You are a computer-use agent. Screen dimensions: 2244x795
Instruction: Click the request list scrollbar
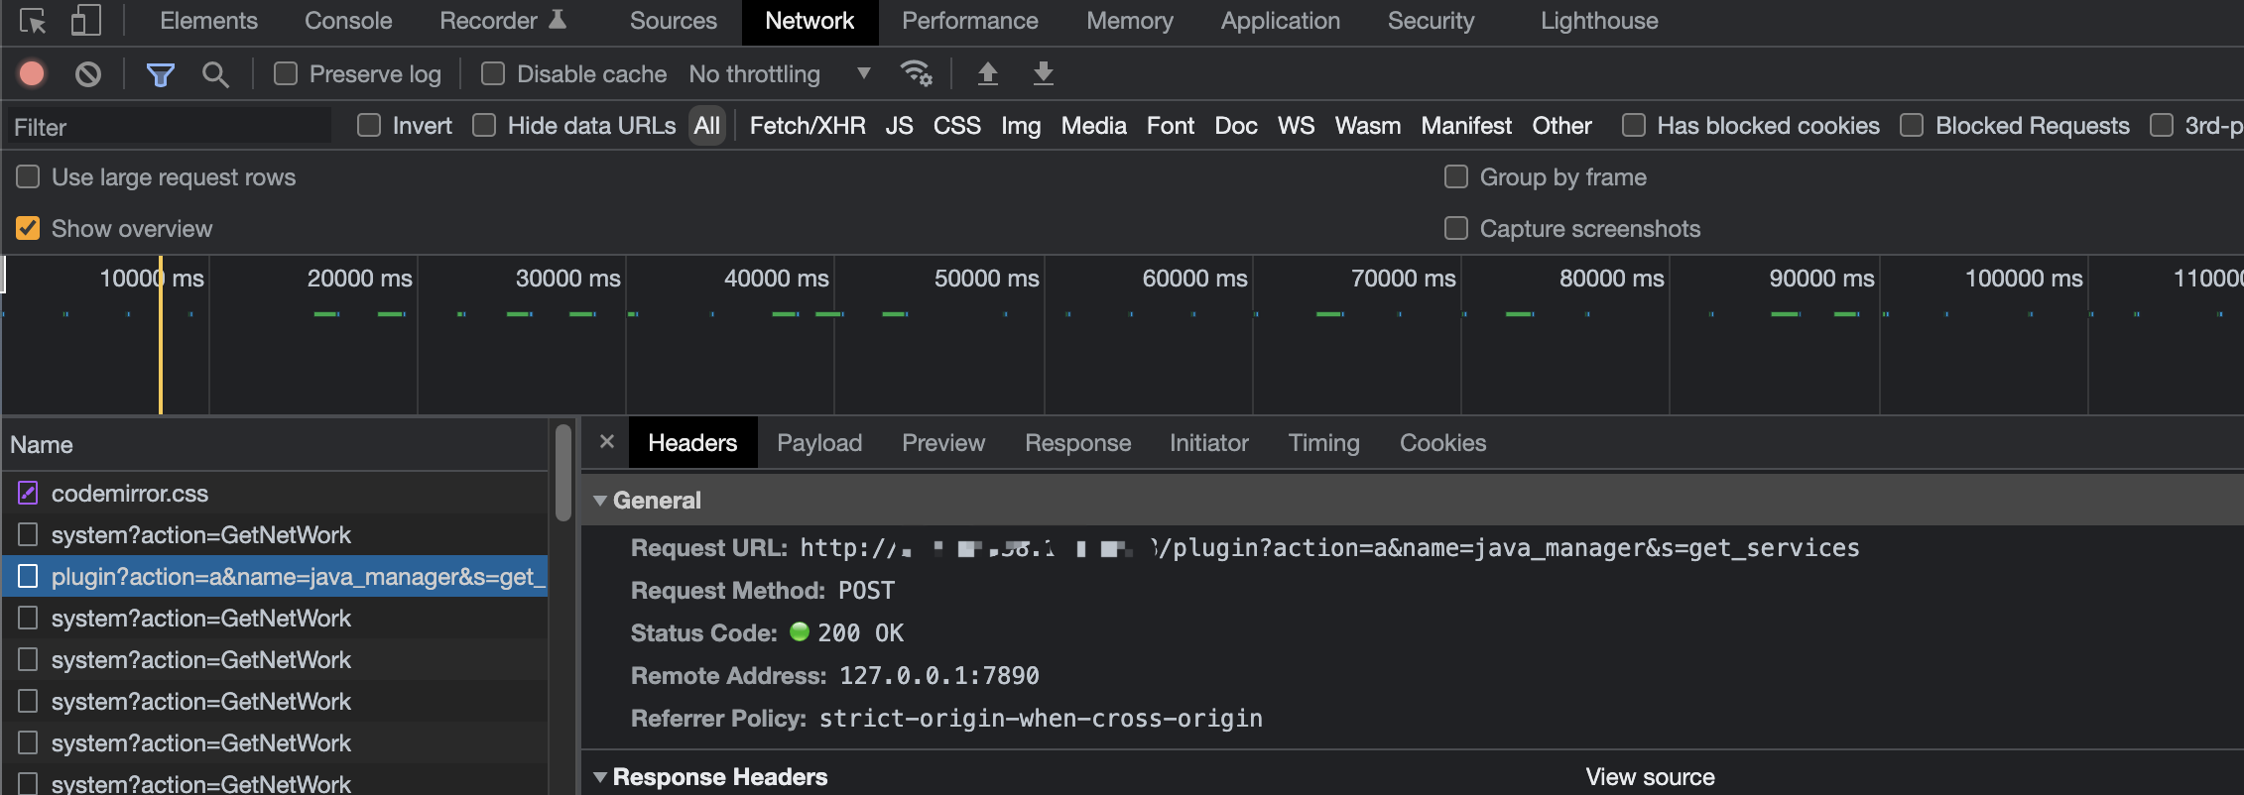click(x=563, y=472)
